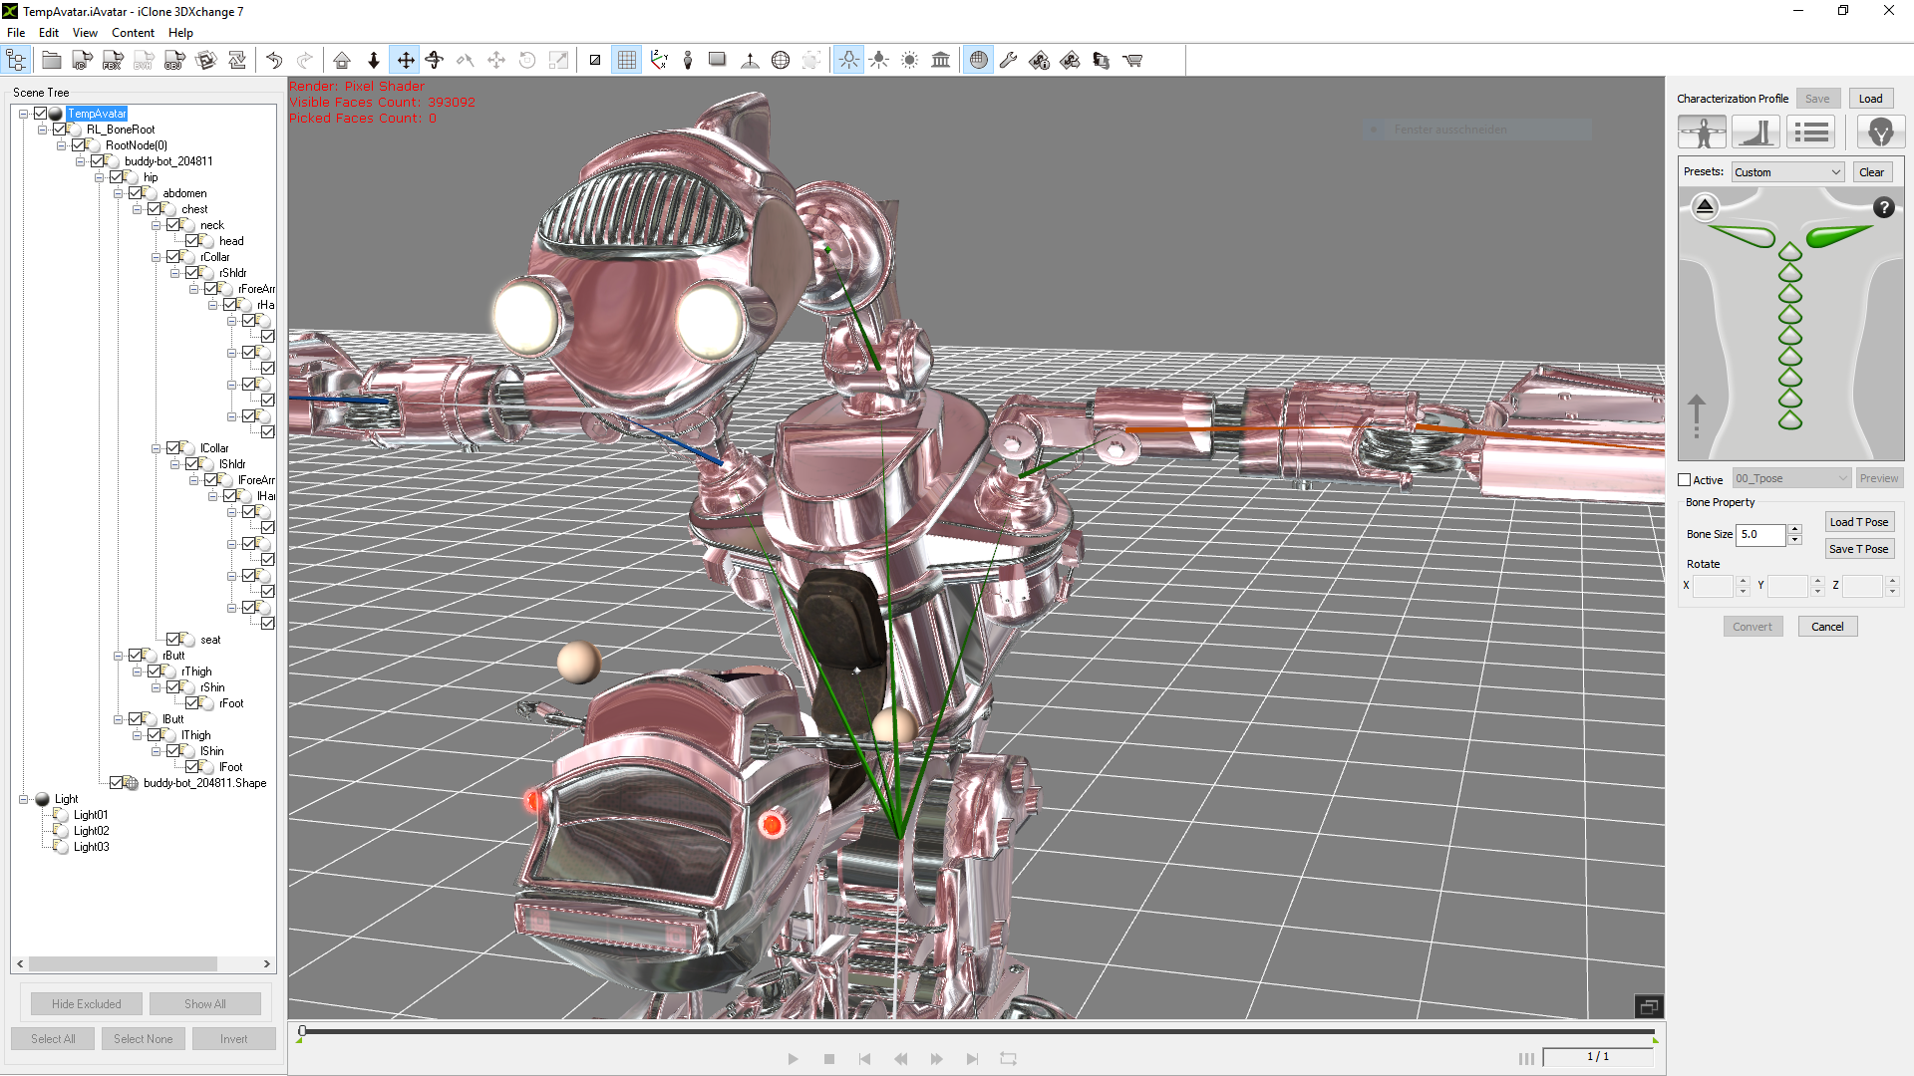Click the Clear button
1914x1076 pixels.
(1872, 172)
